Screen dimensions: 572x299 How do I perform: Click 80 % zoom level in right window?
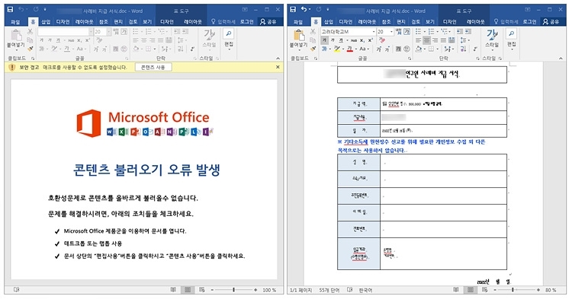pyautogui.click(x=551, y=290)
